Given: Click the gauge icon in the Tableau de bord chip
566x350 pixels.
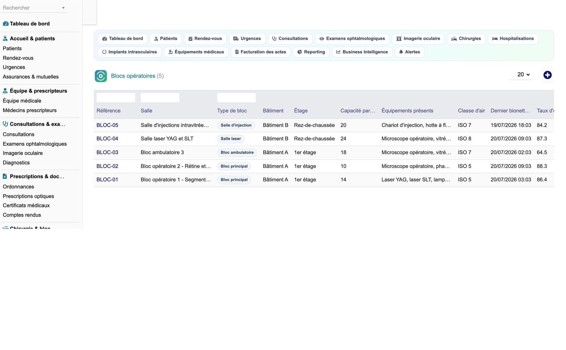Looking at the screenshot, I should (105, 39).
